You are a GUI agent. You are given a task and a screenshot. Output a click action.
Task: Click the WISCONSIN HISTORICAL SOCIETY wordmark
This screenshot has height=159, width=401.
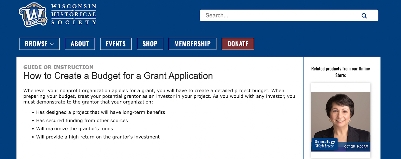click(73, 14)
